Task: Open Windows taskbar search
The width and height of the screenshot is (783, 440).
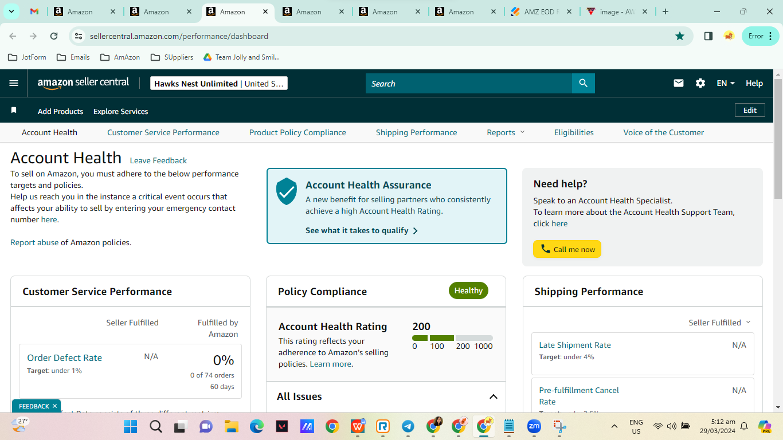Action: click(156, 426)
